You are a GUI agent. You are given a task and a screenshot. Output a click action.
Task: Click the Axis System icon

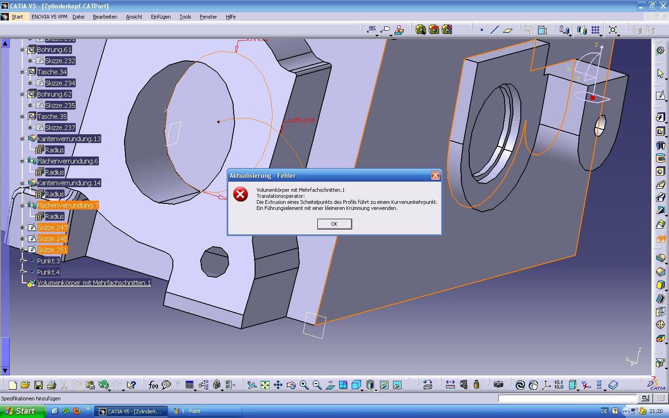click(x=546, y=385)
